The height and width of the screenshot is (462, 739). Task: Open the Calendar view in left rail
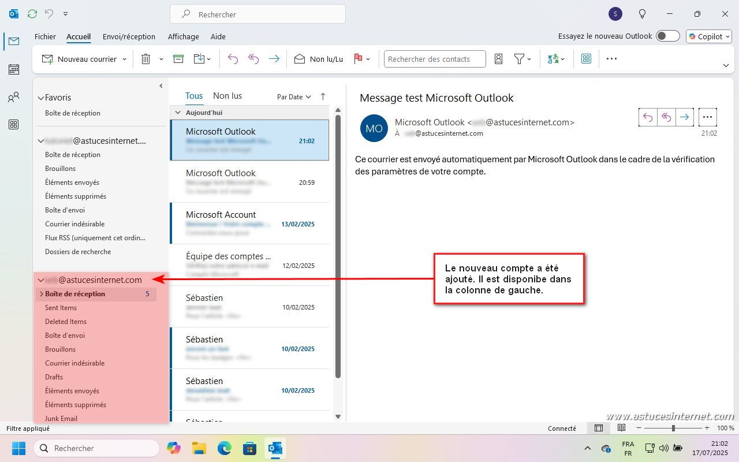[14, 69]
